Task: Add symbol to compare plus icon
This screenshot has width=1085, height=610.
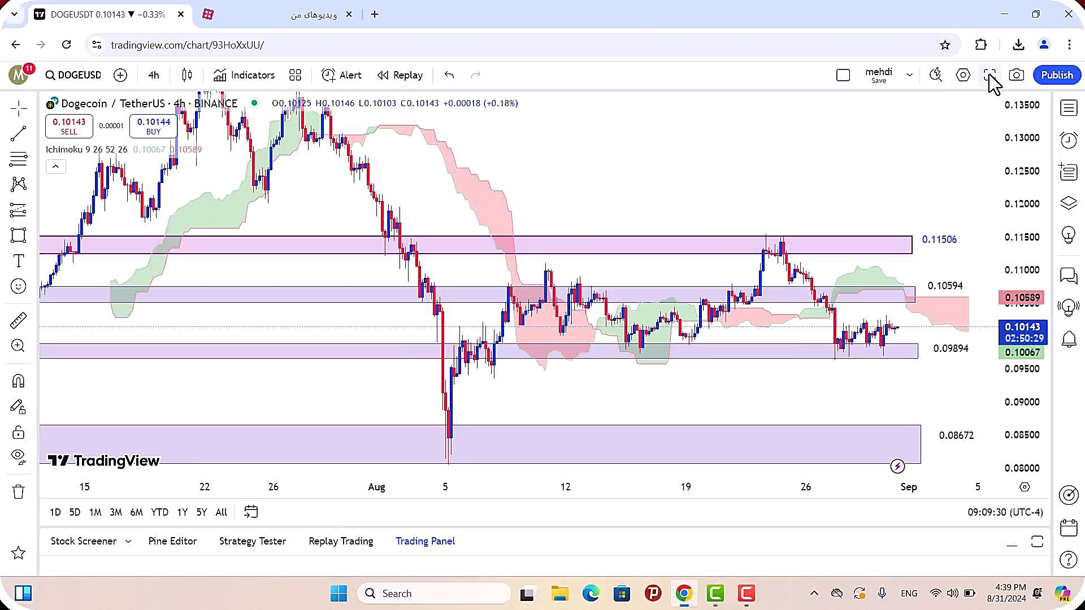Action: (120, 75)
